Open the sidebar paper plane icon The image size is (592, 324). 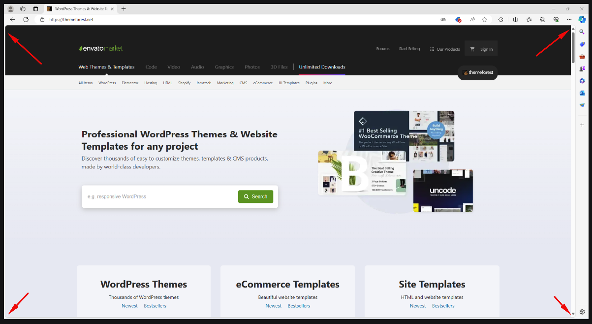(582, 105)
